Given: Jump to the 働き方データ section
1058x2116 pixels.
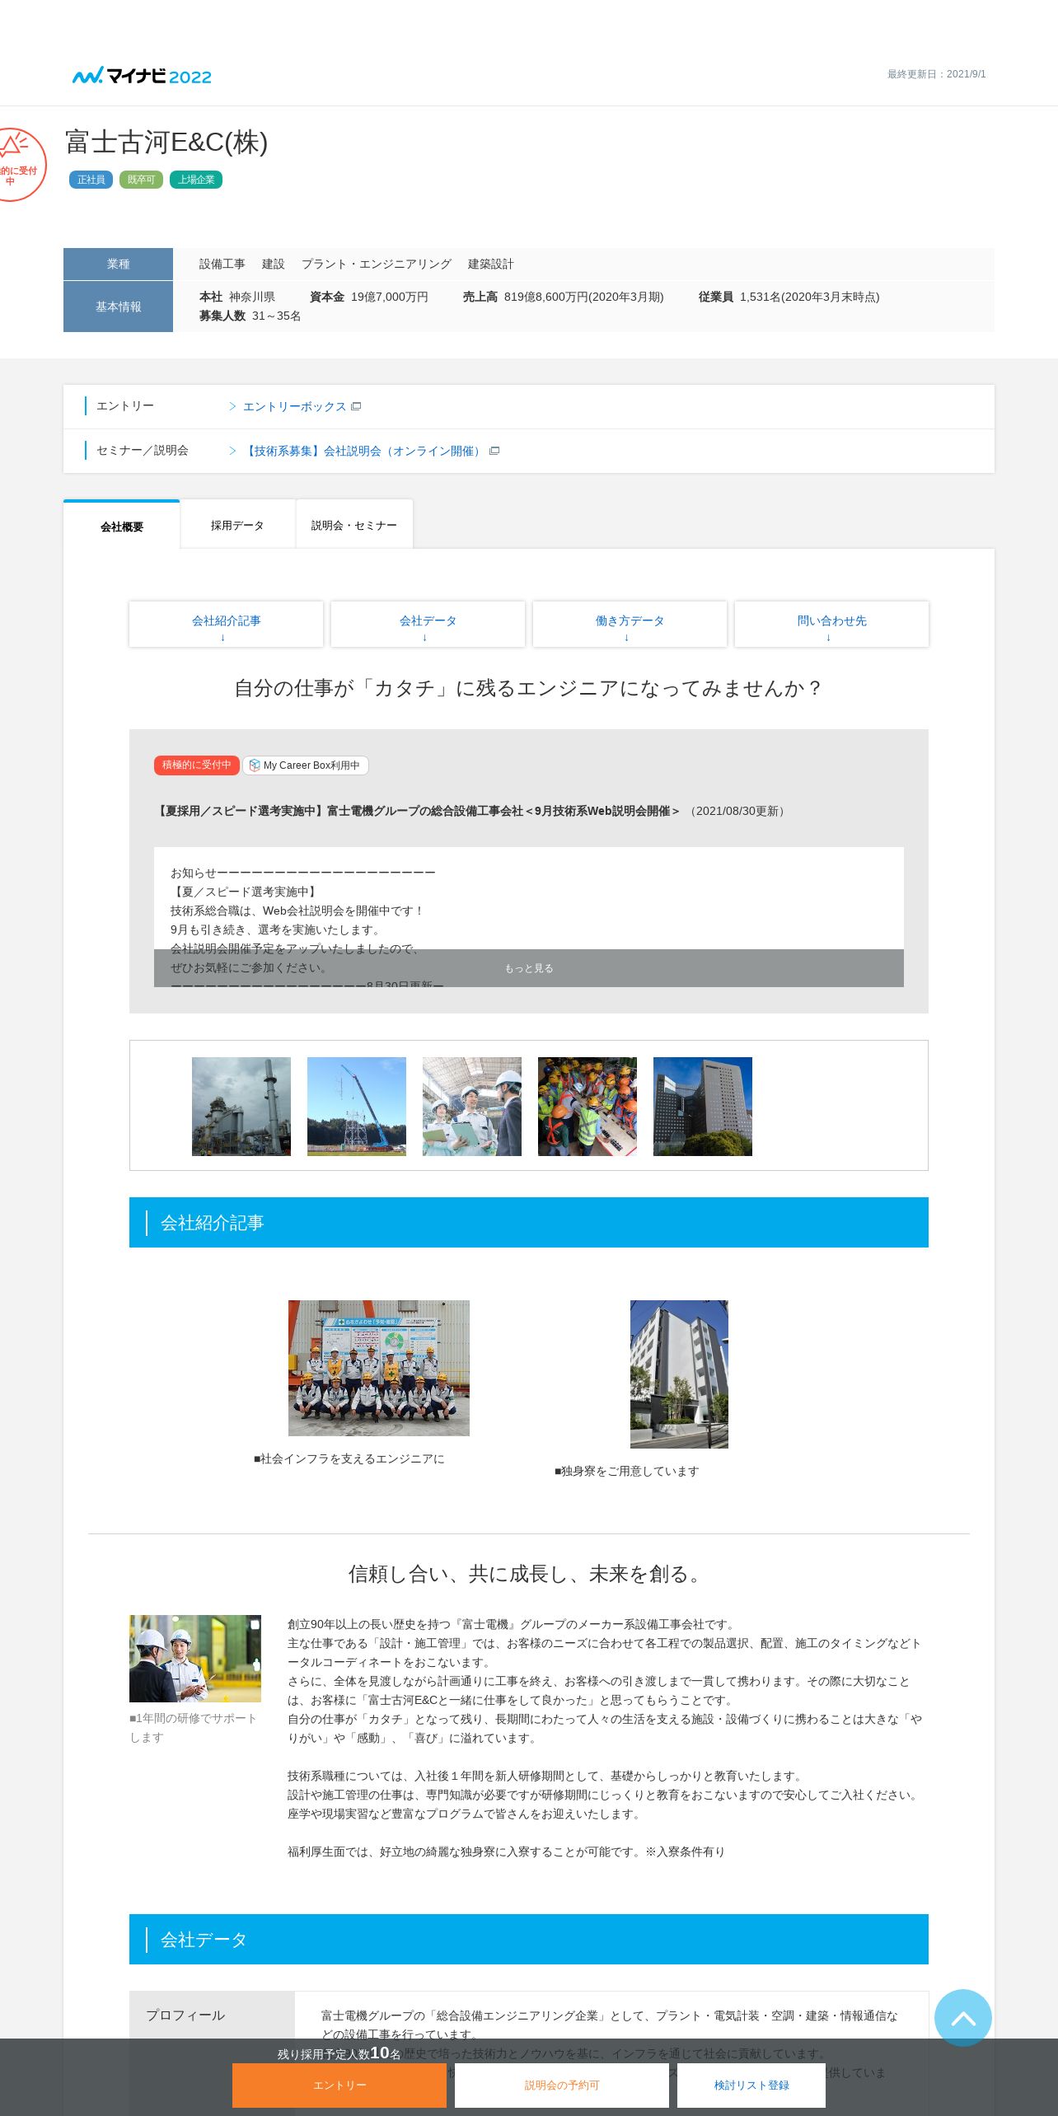Looking at the screenshot, I should click(630, 624).
